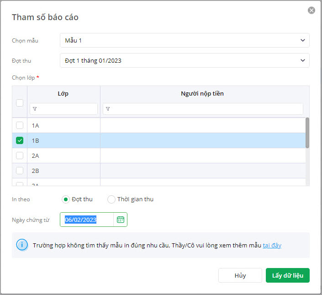
Task: Choose the Thời gian thu radio option
Action: [x=111, y=199]
